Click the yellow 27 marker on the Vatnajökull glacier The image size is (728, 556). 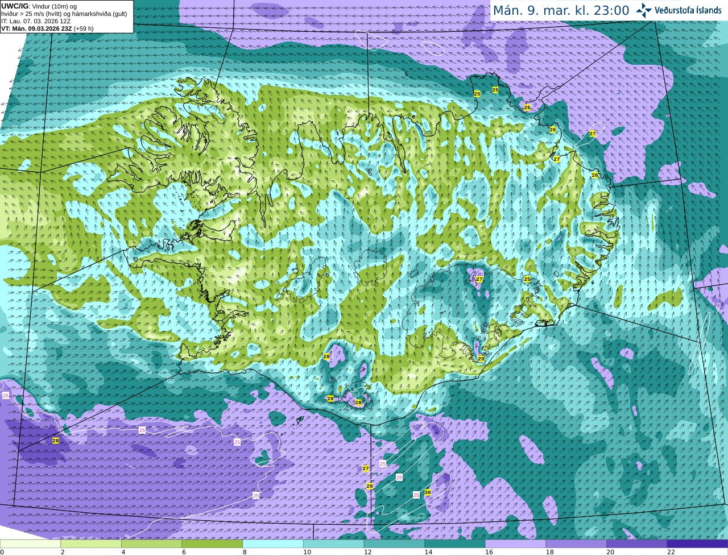(479, 279)
